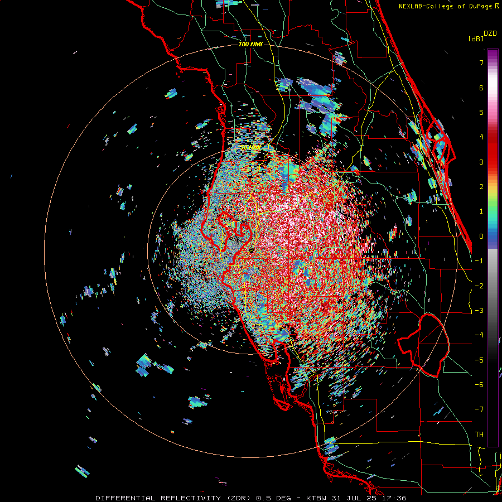Image resolution: width=502 pixels, height=502 pixels.
Task: Click the 31 JUL 25 17:36 timestamp
Action: (370, 498)
